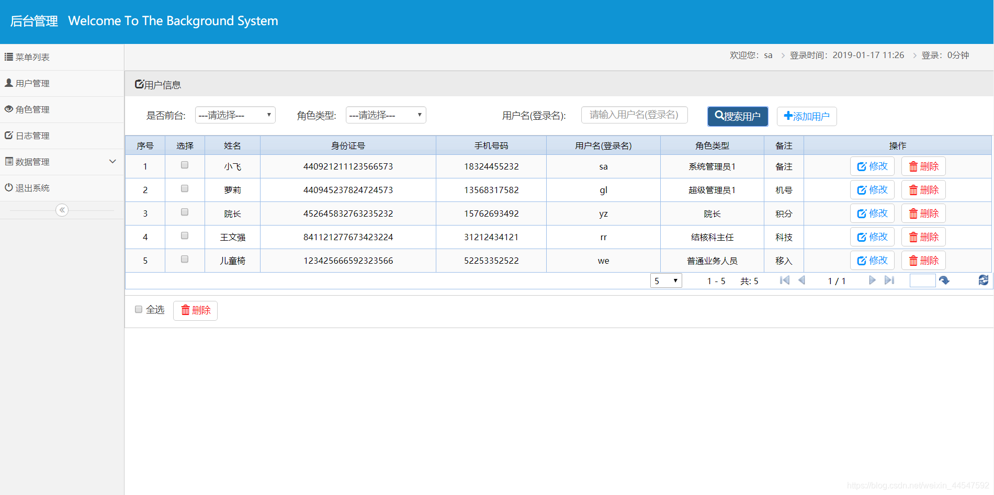
Task: Click 删除 in the 院长 row
Action: click(923, 213)
